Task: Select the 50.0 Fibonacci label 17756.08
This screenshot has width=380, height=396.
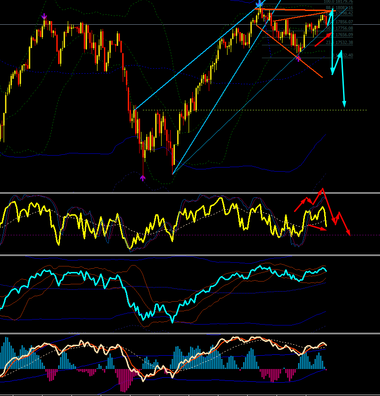Action: pos(339,28)
